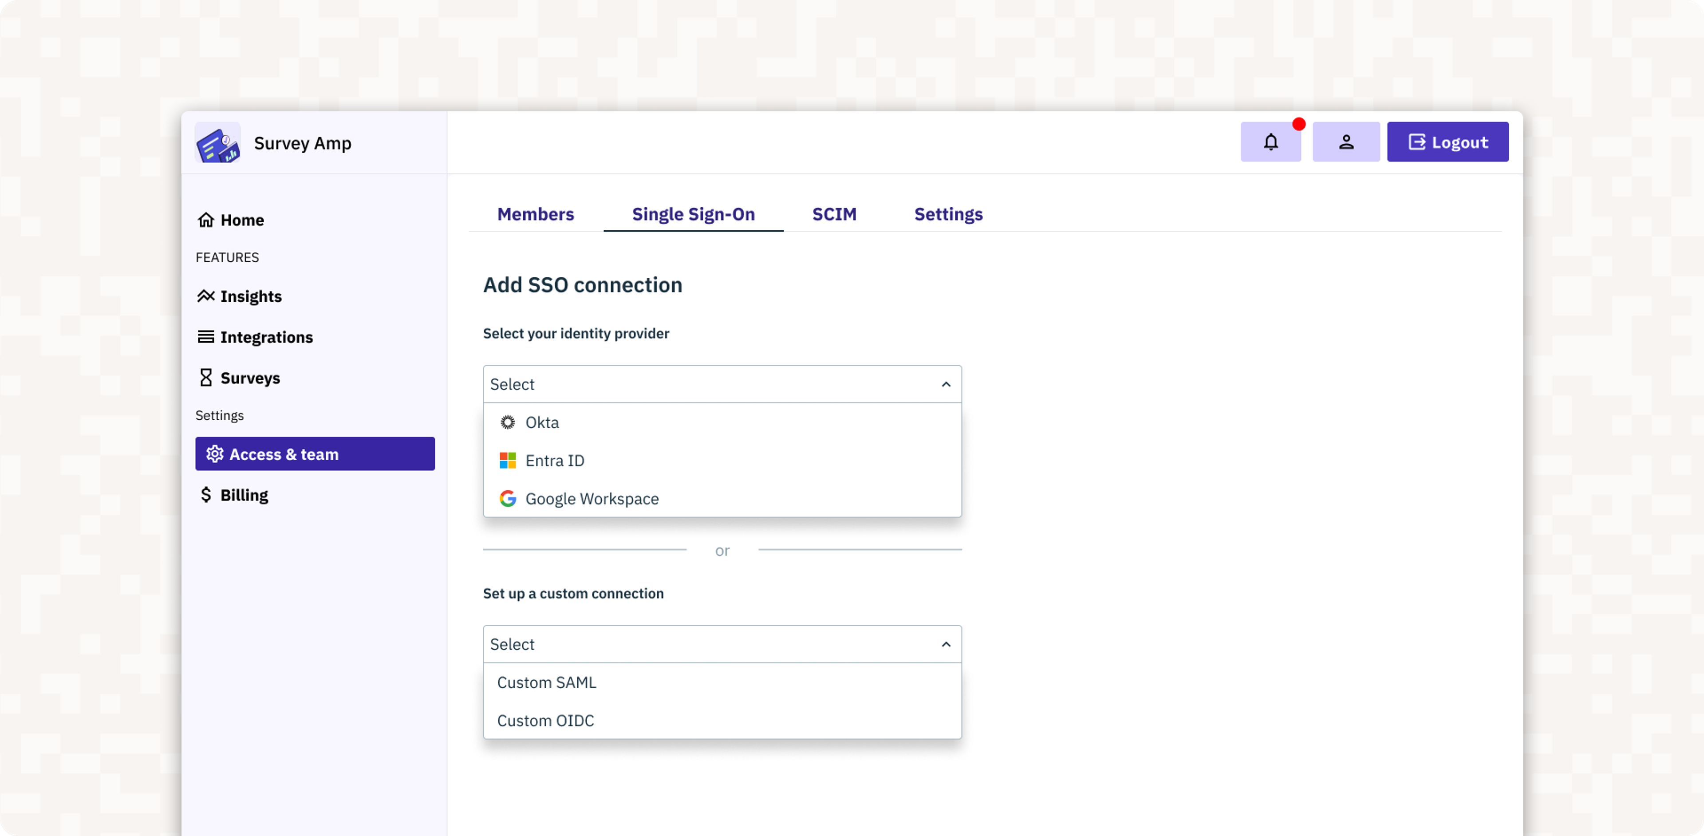Click the Insights trend icon

205,295
